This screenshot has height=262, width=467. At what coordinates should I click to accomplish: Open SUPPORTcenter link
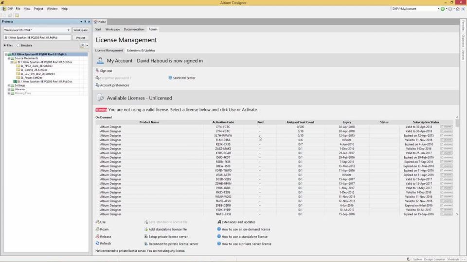[181, 78]
